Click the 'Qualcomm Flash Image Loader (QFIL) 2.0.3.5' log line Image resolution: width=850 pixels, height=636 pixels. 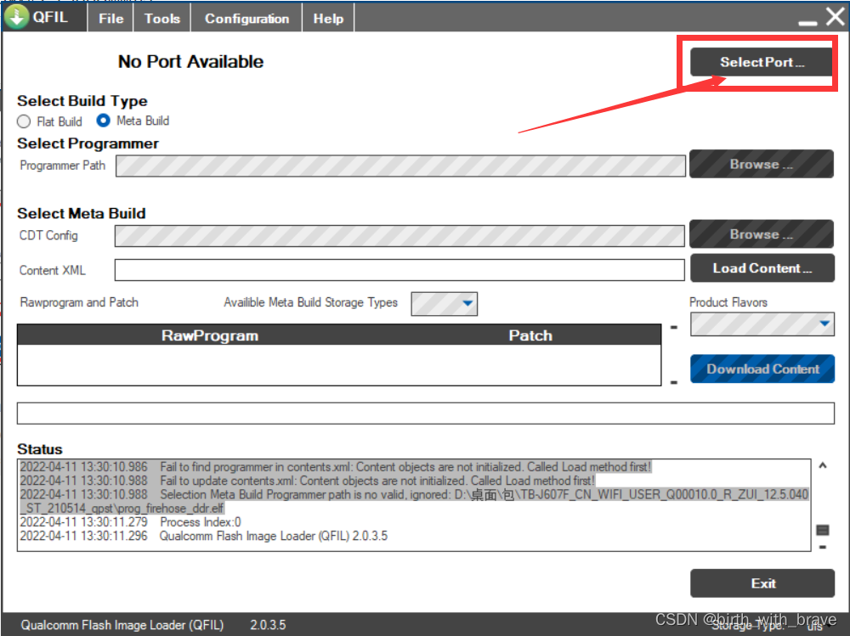(204, 537)
